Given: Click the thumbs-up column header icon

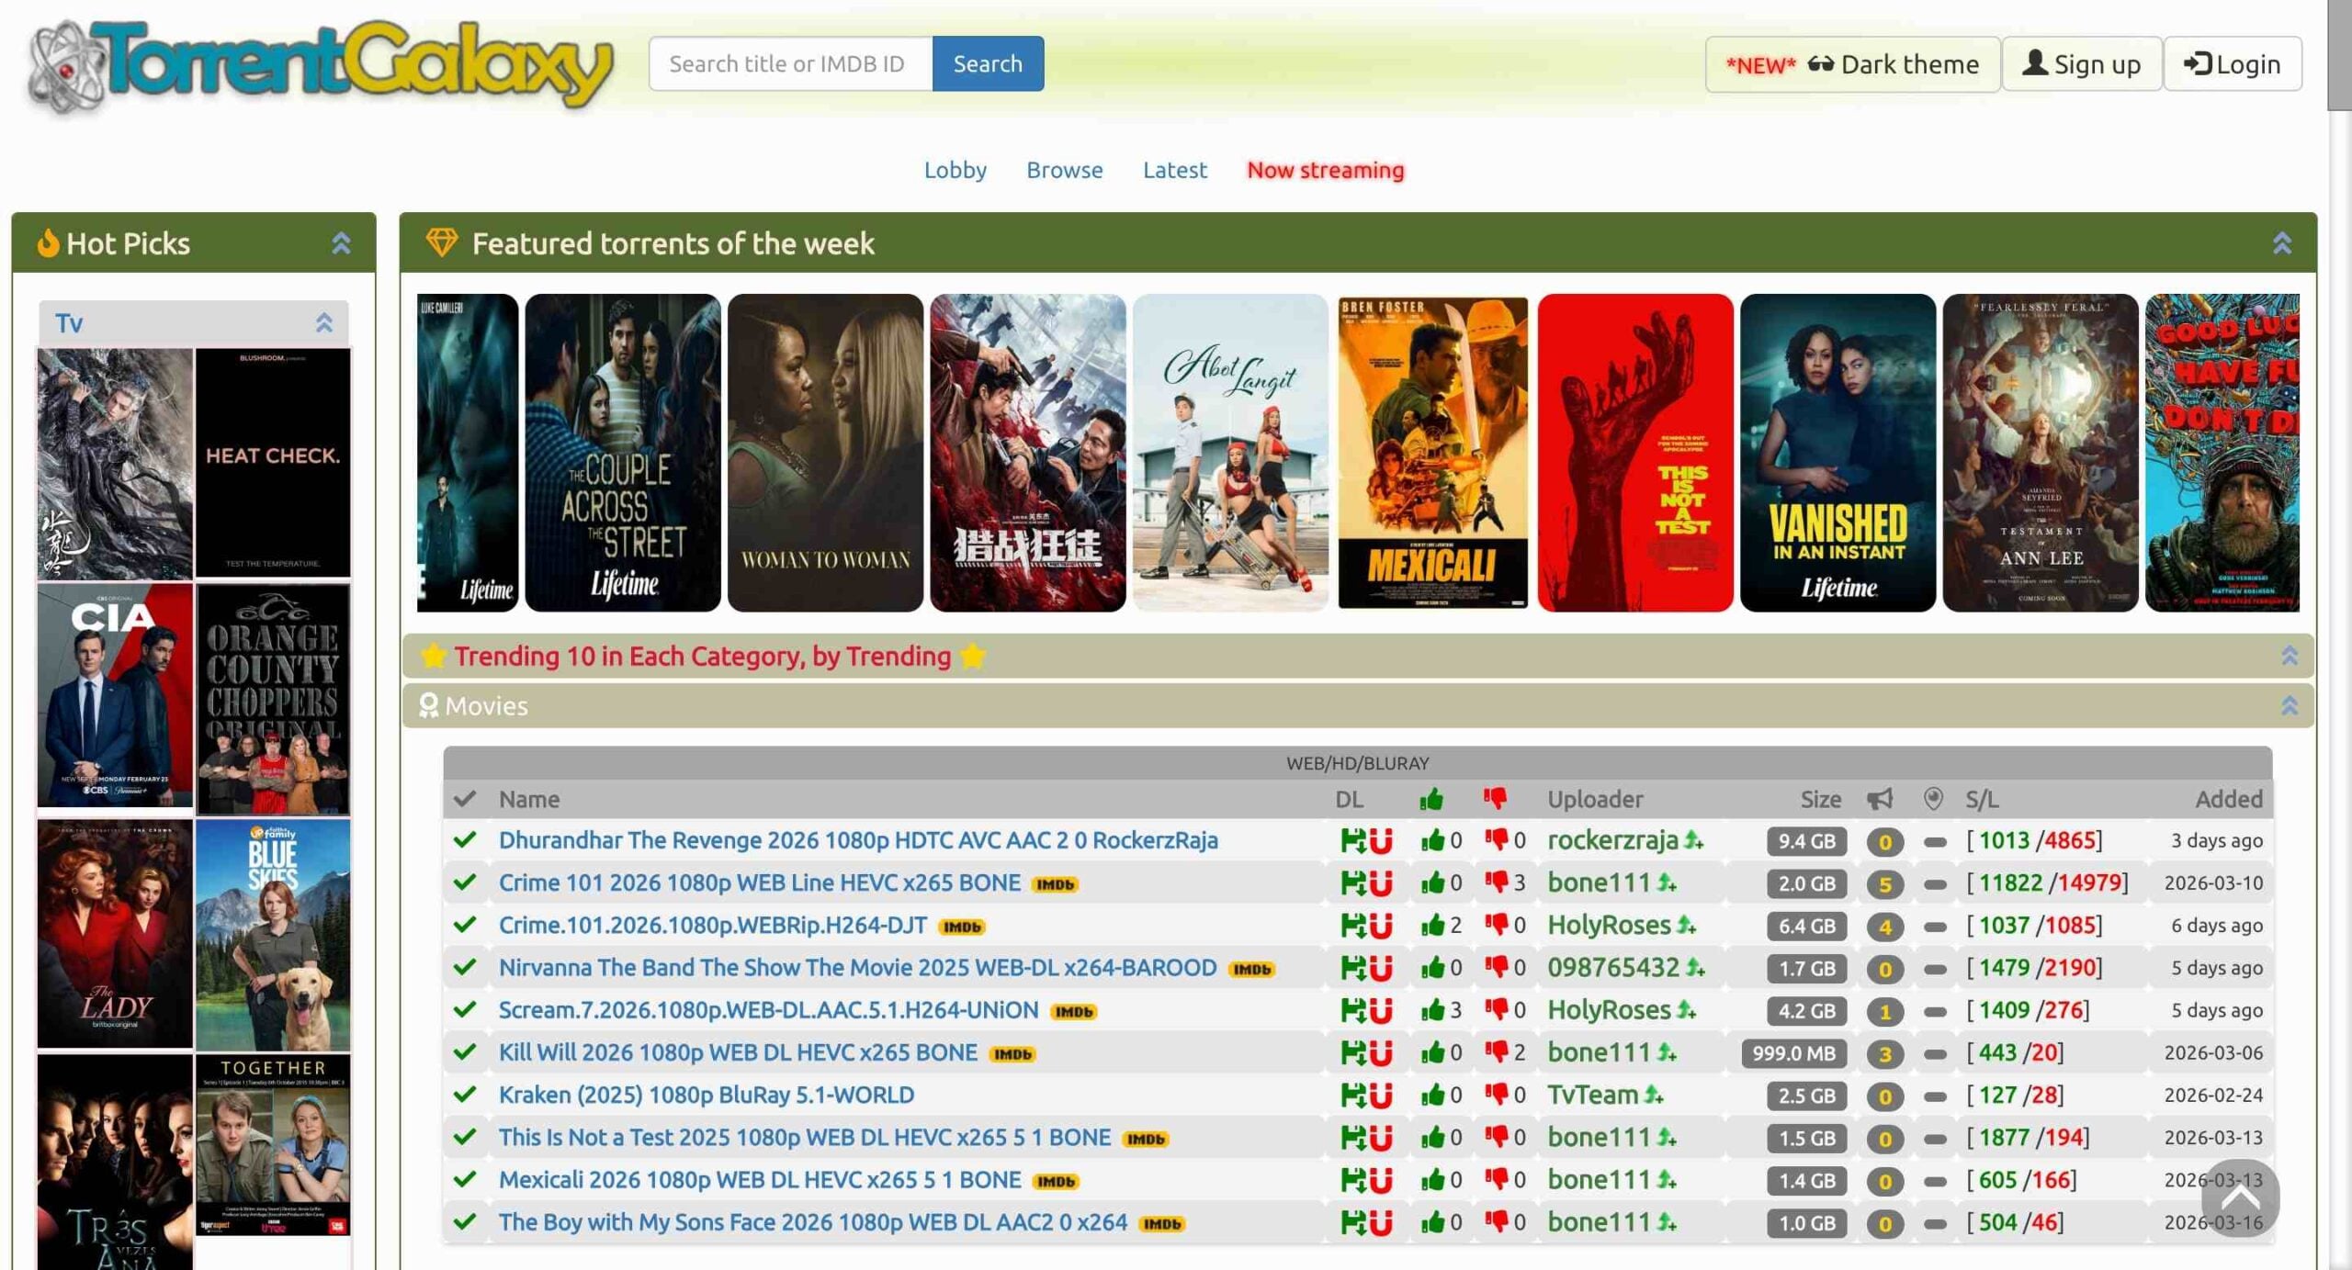Looking at the screenshot, I should [x=1431, y=799].
